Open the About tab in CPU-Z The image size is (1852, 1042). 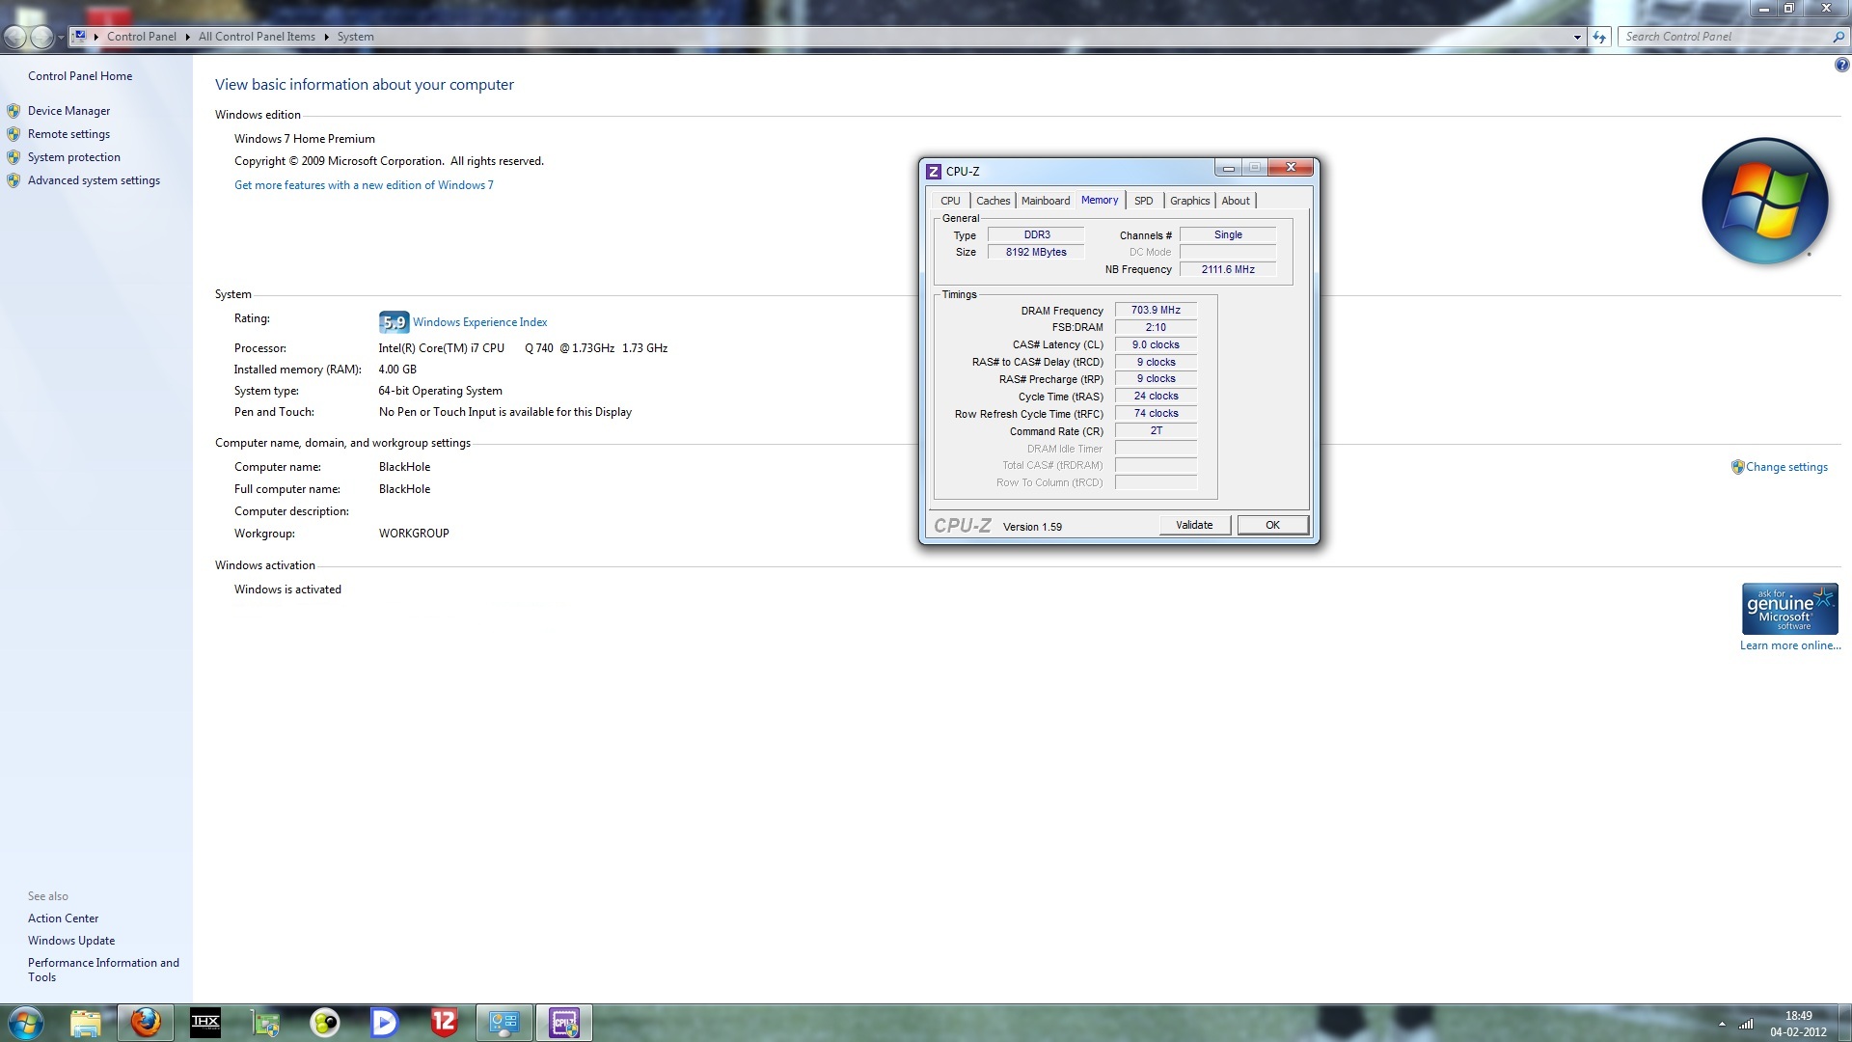coord(1236,201)
